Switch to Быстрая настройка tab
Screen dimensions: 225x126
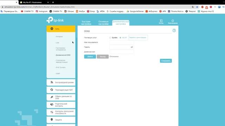point(86,23)
